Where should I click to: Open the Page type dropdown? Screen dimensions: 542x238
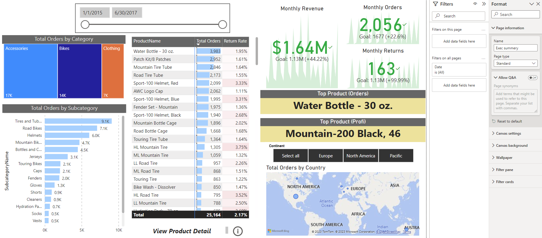(515, 63)
